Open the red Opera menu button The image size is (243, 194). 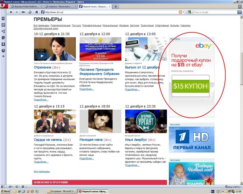point(4,6)
